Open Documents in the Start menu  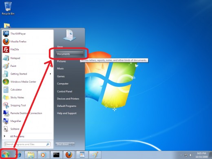[69, 54]
